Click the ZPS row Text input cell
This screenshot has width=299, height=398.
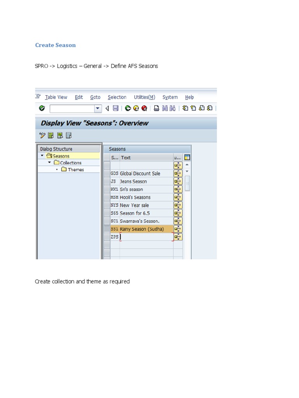tap(146, 237)
